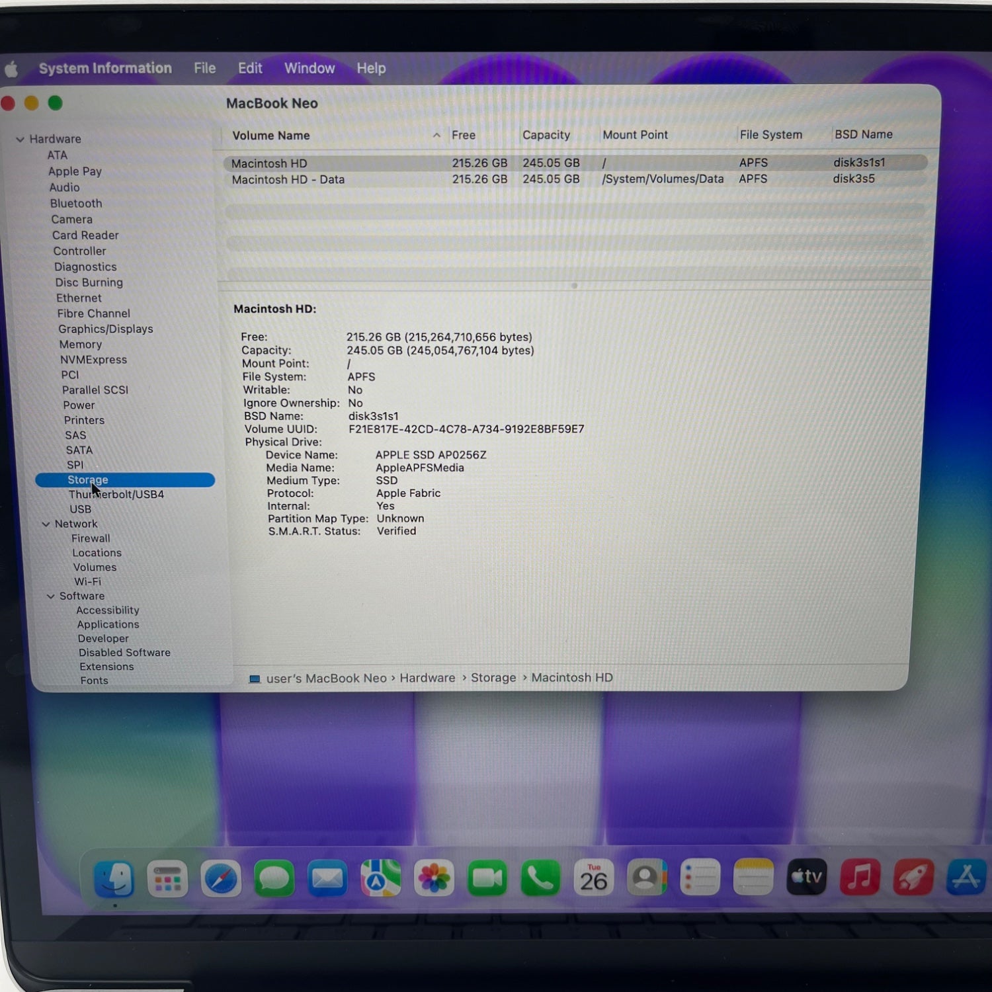Open the NVMExpress section
Viewport: 992px width, 992px height.
93,360
